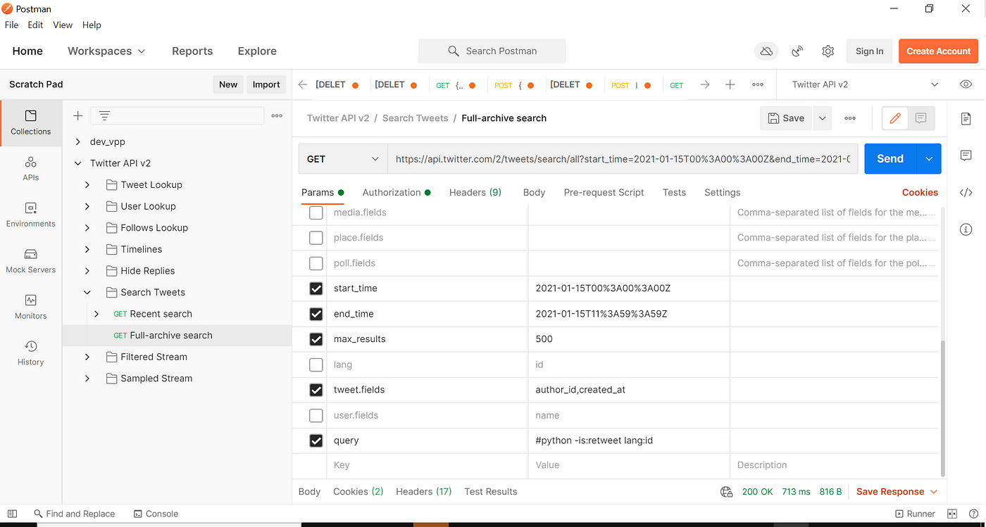Open the APIs sidebar panel

[31, 169]
